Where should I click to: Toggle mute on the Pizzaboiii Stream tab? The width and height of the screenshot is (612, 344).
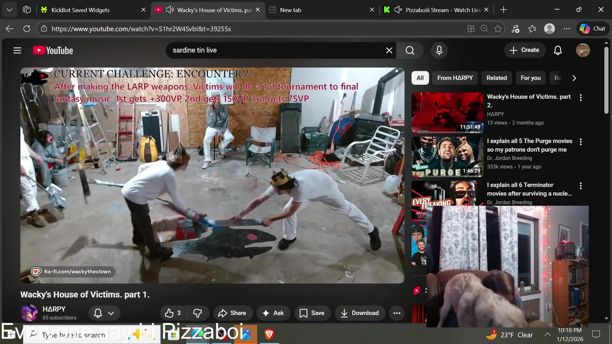398,10
